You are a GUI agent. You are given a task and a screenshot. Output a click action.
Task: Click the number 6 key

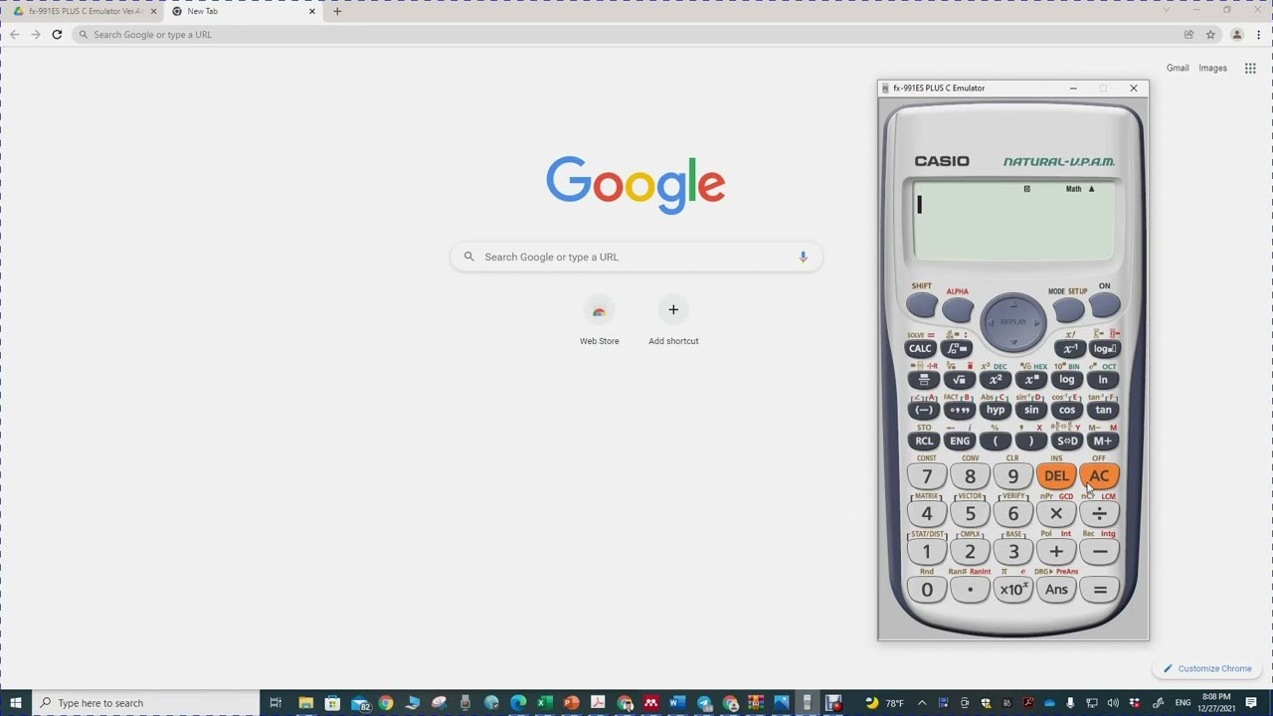click(1012, 514)
